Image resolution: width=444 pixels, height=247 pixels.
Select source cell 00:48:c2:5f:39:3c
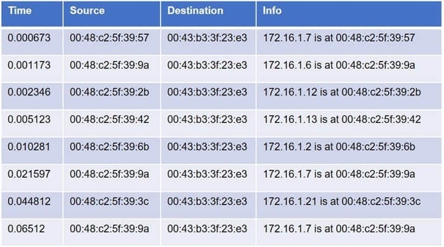pos(112,205)
